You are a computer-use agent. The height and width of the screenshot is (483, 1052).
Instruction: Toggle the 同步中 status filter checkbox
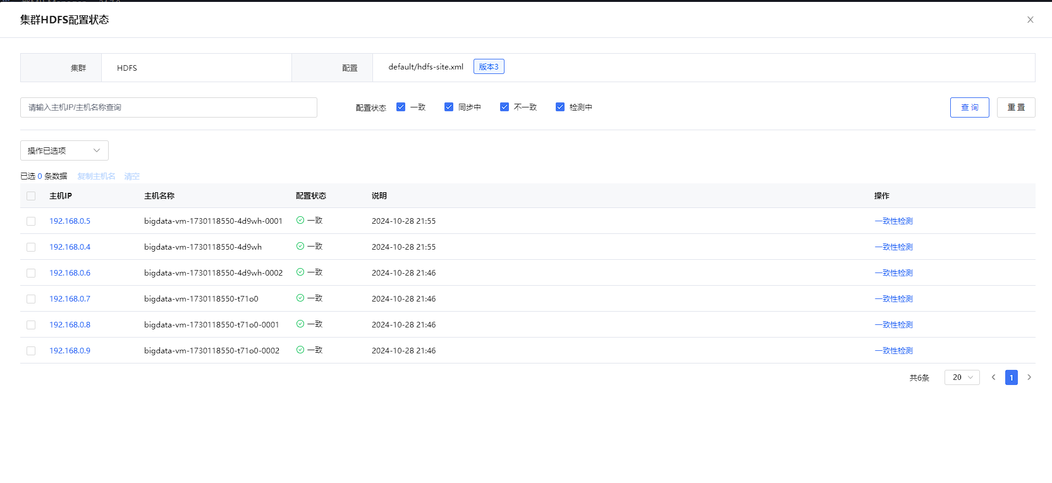(x=449, y=107)
